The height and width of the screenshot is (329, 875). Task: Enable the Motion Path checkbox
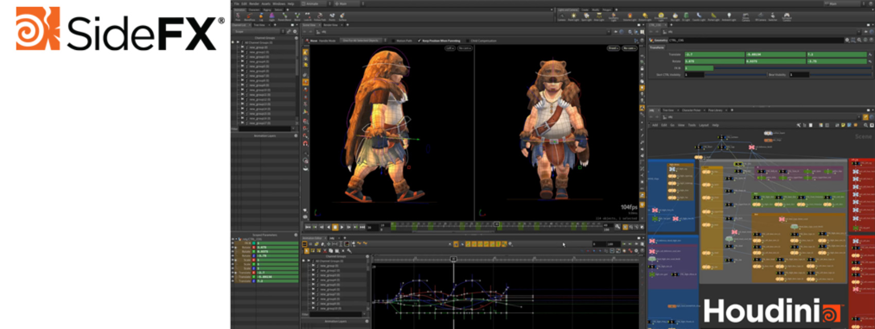[x=394, y=41]
